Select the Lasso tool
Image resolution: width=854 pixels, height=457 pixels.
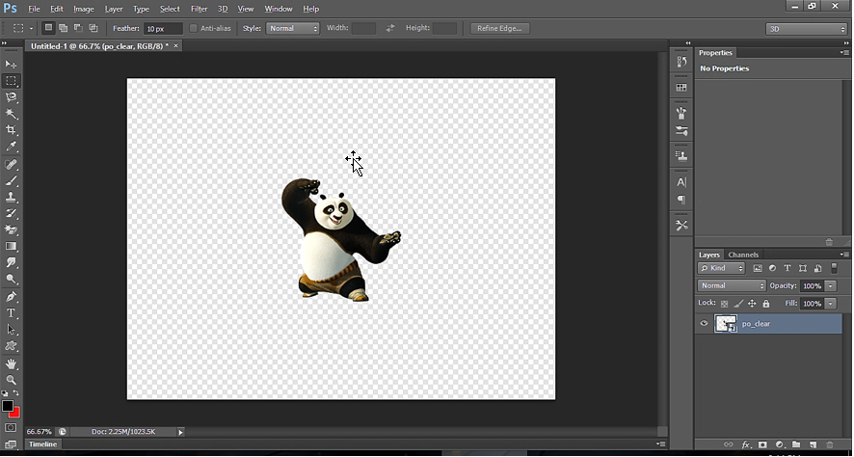coord(11,97)
